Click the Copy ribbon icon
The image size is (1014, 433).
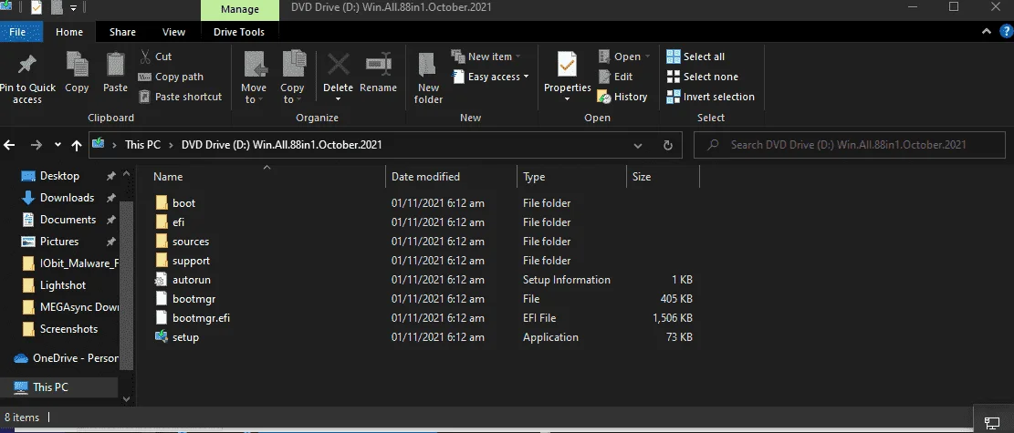coord(77,64)
